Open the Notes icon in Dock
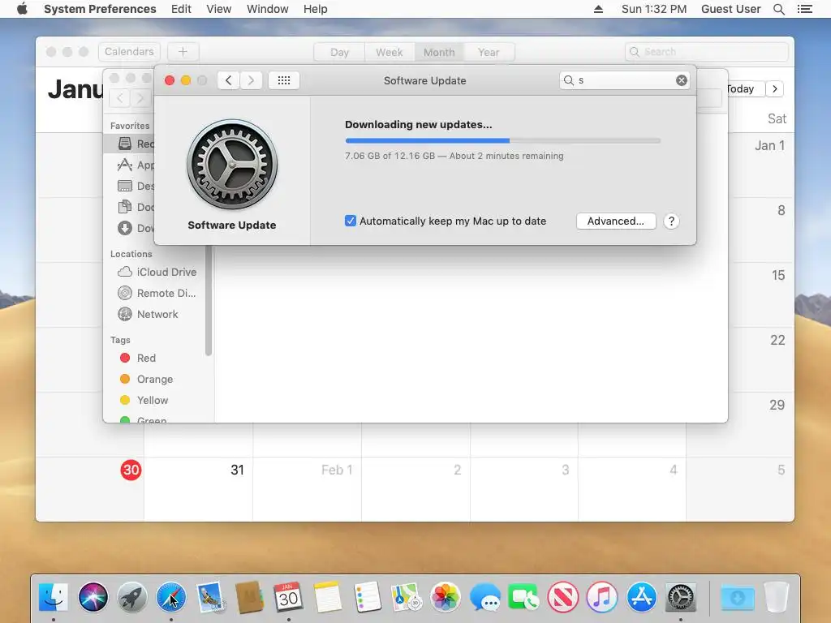831x623 pixels. [x=328, y=597]
